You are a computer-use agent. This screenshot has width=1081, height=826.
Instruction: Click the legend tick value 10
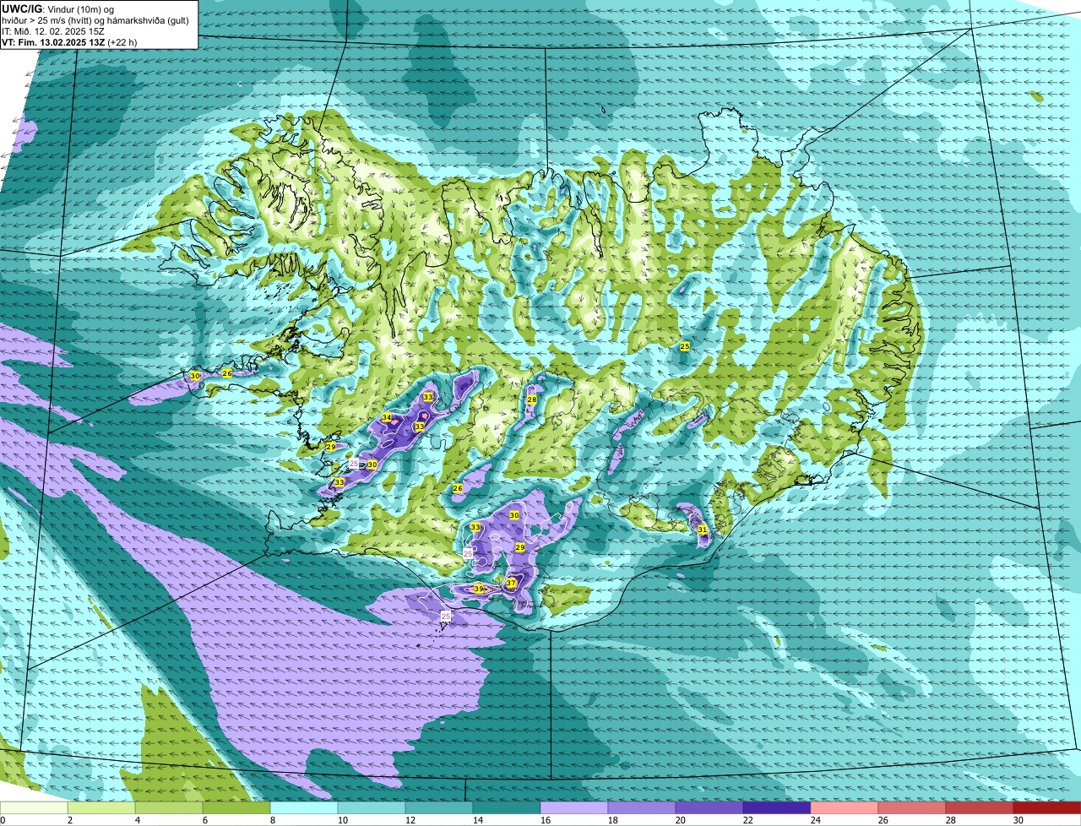click(x=341, y=820)
